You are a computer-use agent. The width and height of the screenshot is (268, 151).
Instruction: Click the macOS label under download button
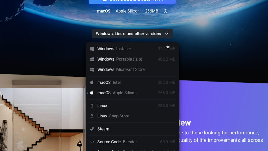pyautogui.click(x=104, y=11)
